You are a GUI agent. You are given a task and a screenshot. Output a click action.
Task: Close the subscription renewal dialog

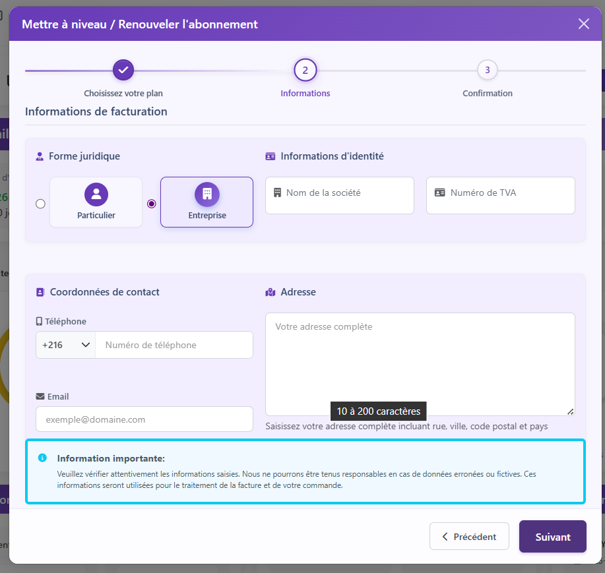click(584, 24)
